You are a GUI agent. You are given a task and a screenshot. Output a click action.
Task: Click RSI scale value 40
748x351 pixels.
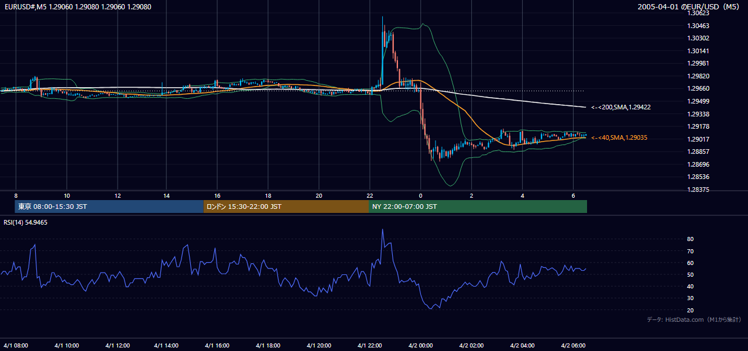pyautogui.click(x=691, y=286)
